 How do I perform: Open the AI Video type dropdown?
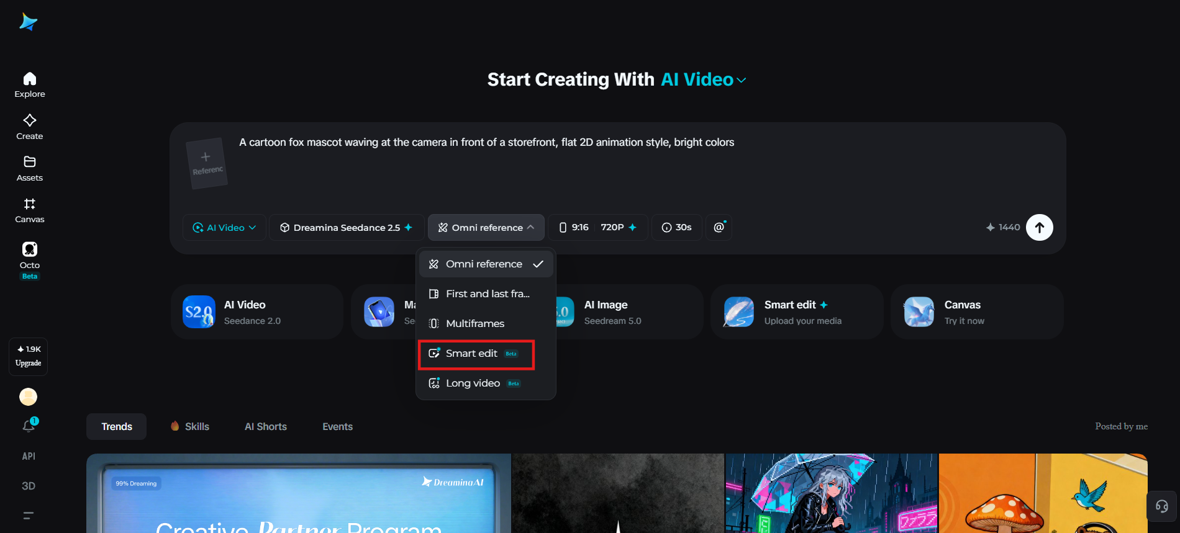pyautogui.click(x=224, y=228)
